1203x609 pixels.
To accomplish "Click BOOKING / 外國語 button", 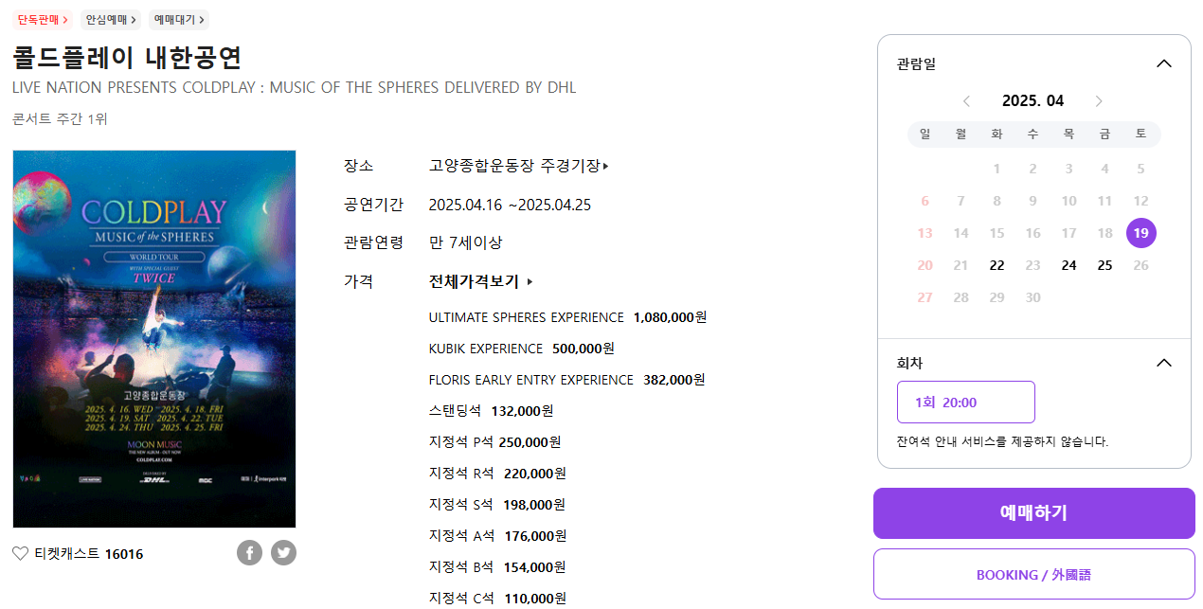I will 1034,575.
